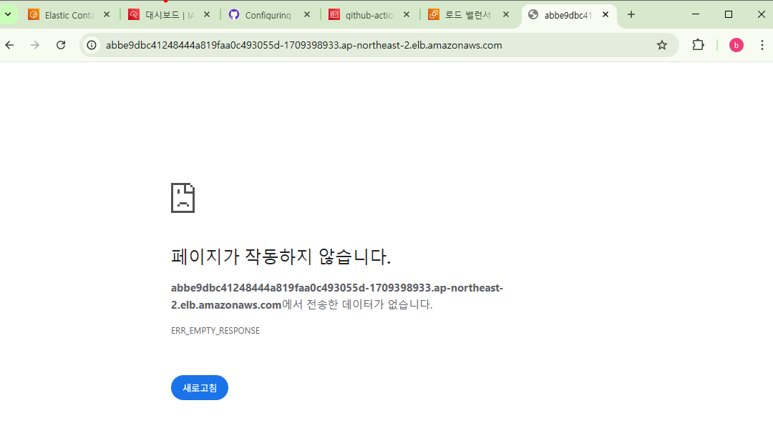The image size is (773, 443).
Task: Open the Extensions puzzle icon
Action: (698, 45)
